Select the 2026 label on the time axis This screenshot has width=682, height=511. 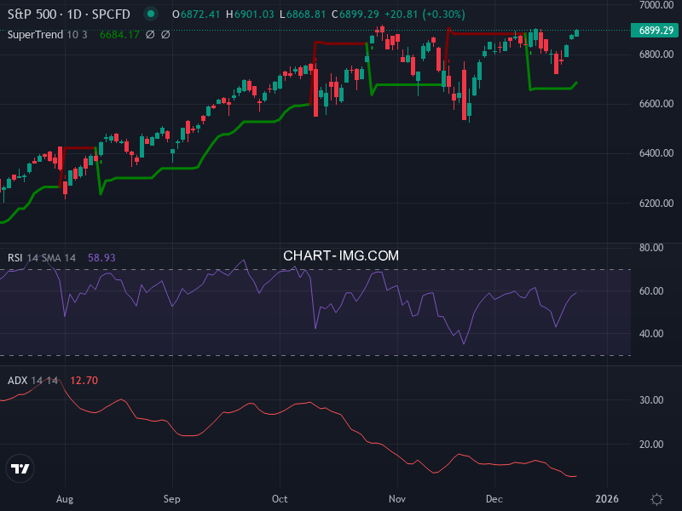(609, 499)
